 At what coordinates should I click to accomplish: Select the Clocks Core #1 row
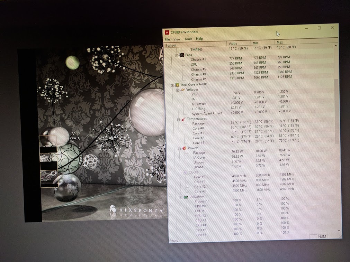point(252,181)
